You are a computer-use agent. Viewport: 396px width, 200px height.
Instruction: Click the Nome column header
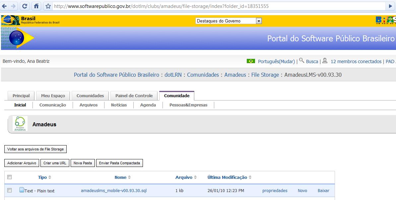tap(120, 178)
